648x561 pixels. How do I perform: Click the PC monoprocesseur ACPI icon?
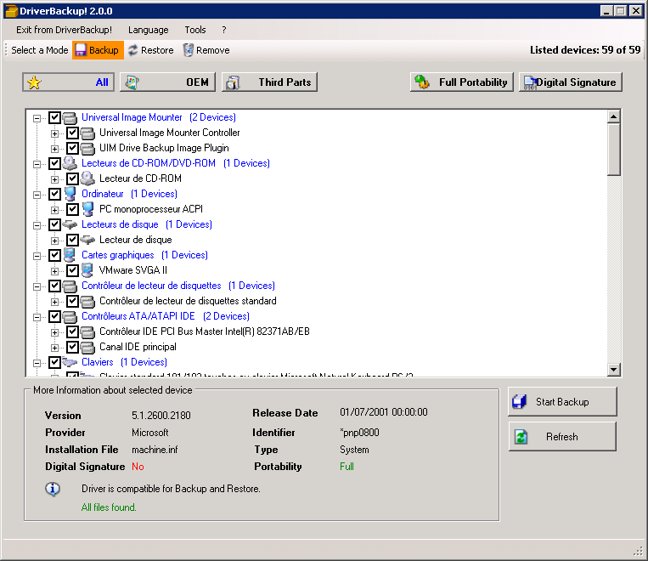[87, 209]
